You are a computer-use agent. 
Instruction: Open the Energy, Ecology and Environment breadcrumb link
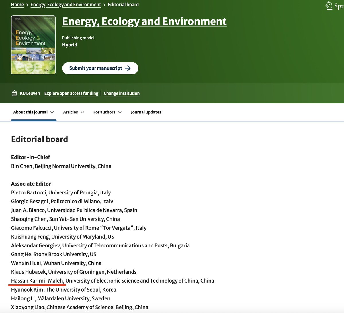[65, 4]
